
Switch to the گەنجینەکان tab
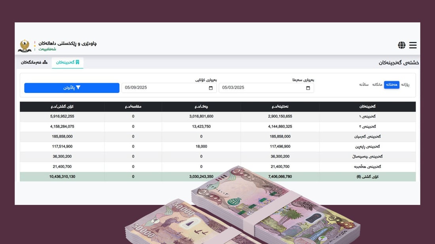[x=68, y=62]
